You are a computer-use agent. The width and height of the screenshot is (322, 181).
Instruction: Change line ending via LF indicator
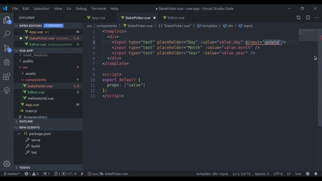pyautogui.click(x=289, y=174)
